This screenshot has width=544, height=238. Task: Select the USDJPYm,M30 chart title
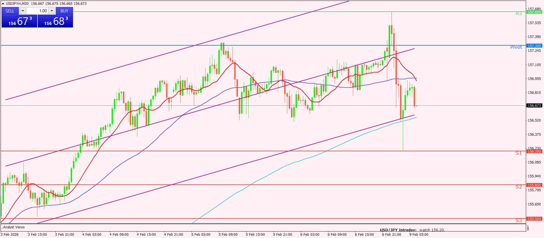pyautogui.click(x=17, y=4)
